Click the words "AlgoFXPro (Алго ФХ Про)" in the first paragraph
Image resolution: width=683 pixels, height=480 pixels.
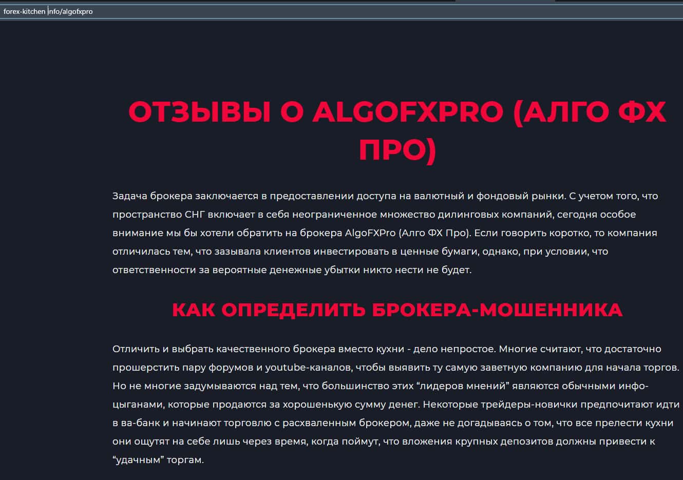point(408,233)
